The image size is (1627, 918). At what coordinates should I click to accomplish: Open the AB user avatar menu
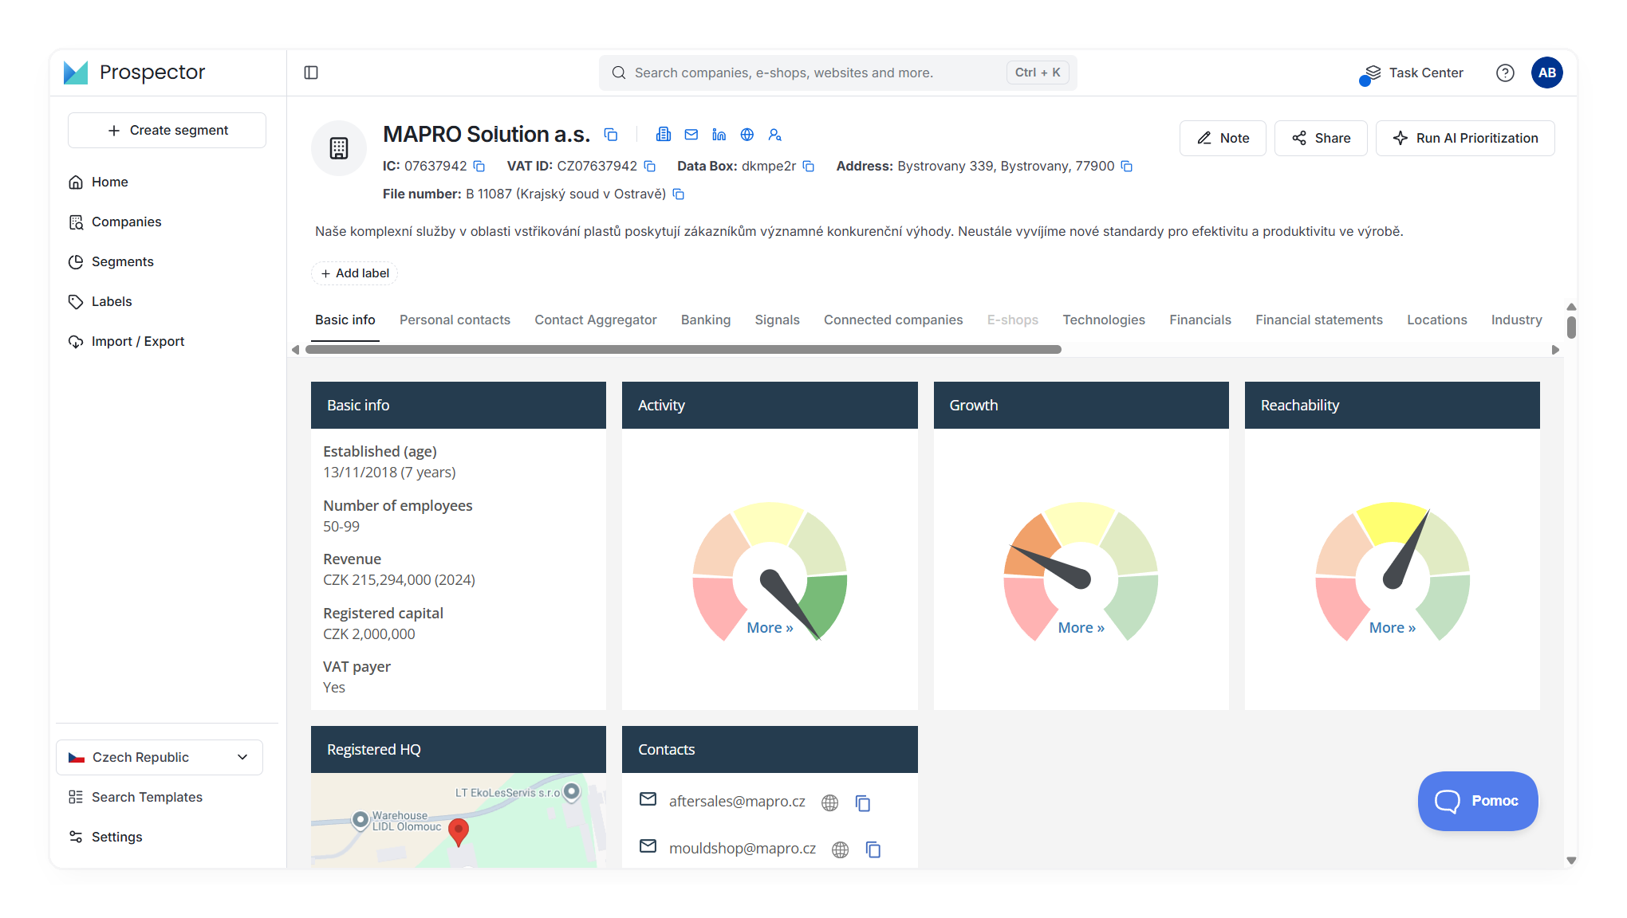[1546, 73]
